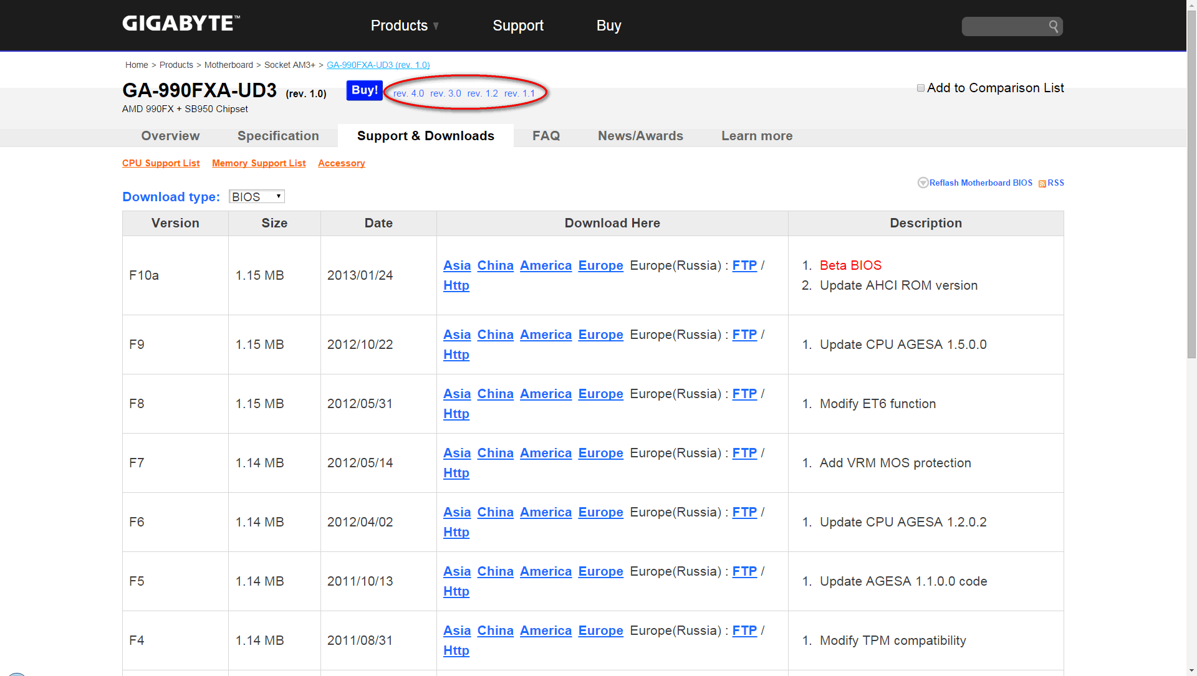1197x676 pixels.
Task: Click the search magnifier icon
Action: (x=1053, y=26)
